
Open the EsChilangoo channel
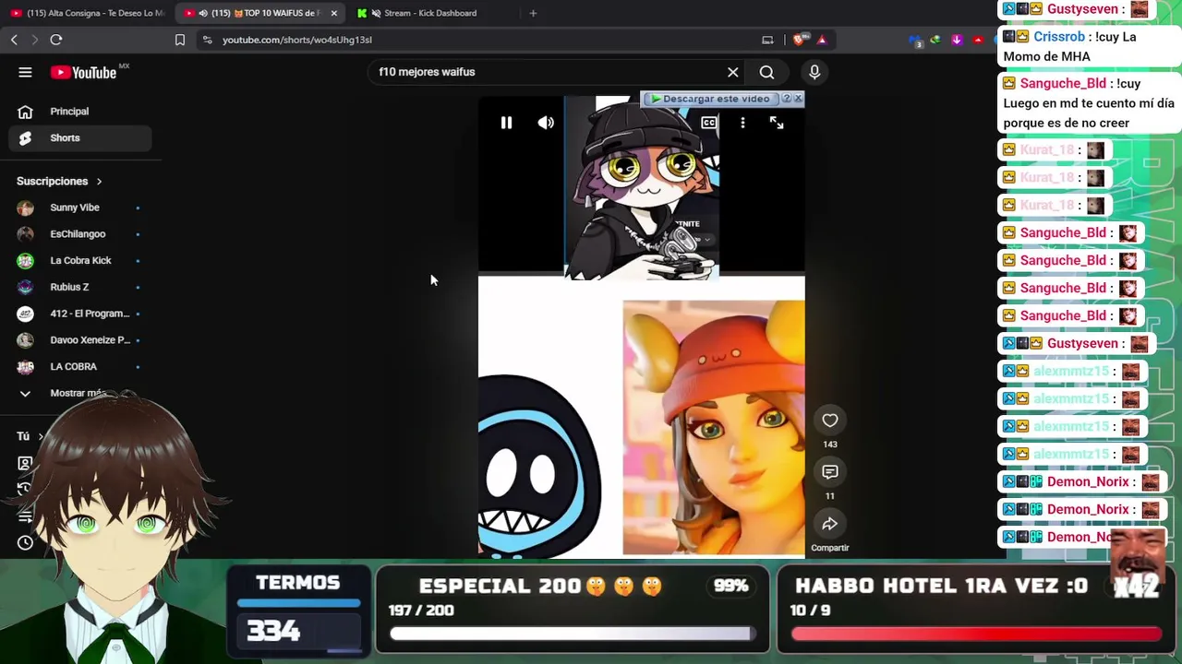(81, 234)
